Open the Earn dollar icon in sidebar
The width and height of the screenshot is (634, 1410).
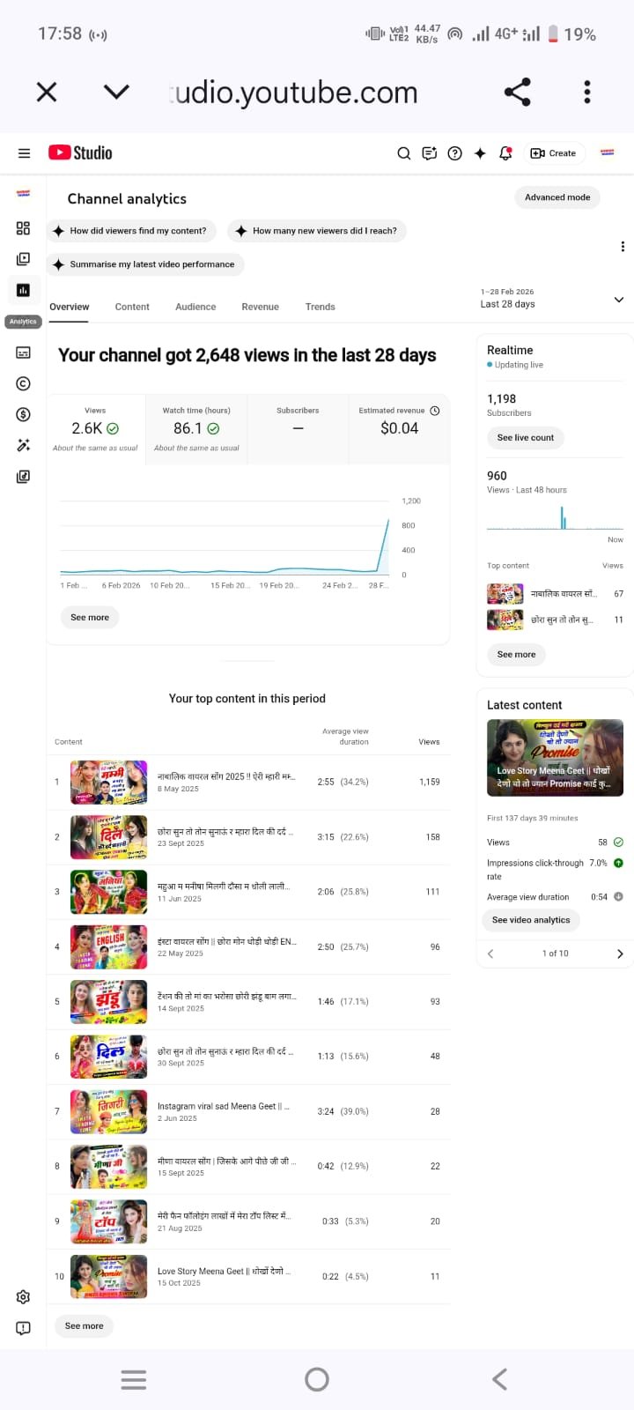tap(23, 414)
